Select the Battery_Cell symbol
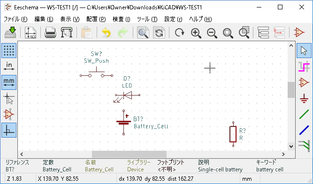The image size is (313, 184). (123, 122)
